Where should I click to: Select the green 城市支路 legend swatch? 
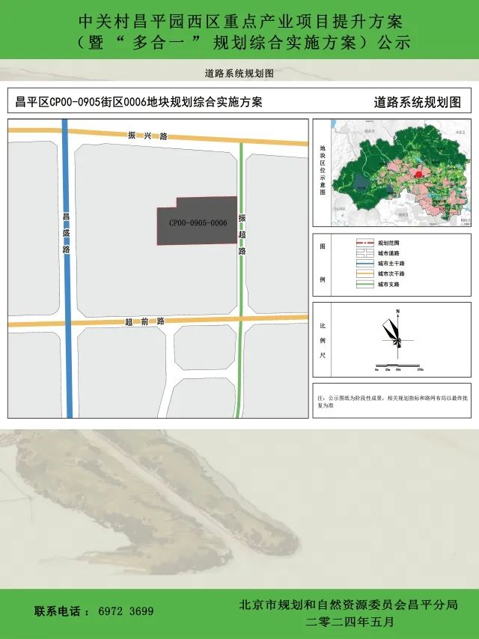coord(364,285)
